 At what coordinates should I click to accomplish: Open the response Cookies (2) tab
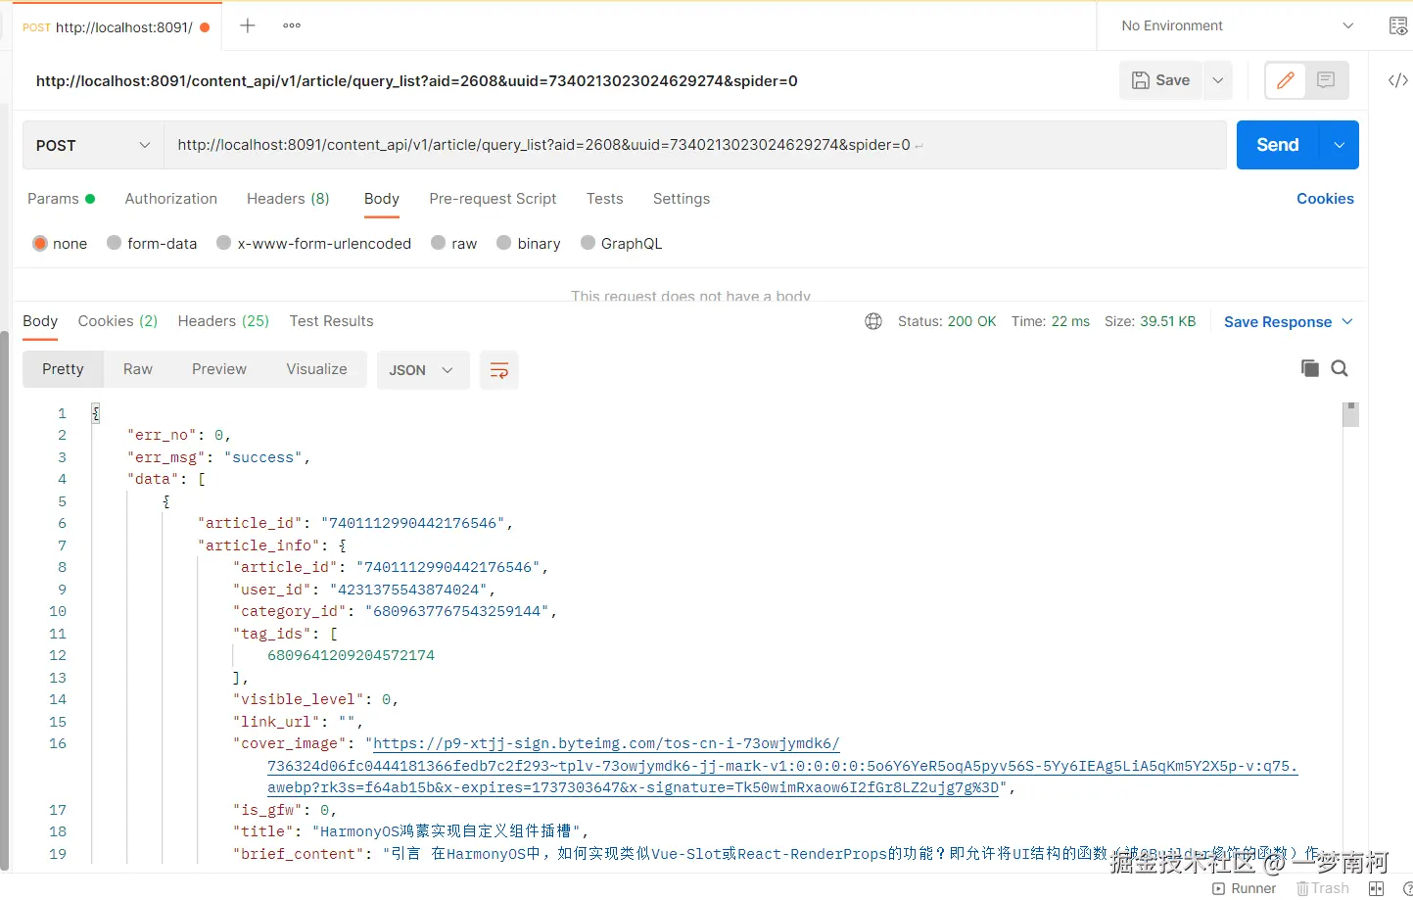tap(118, 321)
